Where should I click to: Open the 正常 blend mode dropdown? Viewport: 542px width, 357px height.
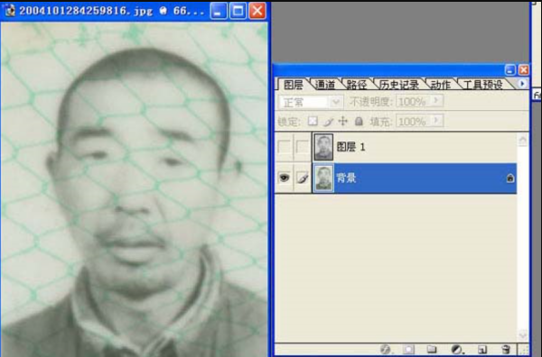[311, 102]
